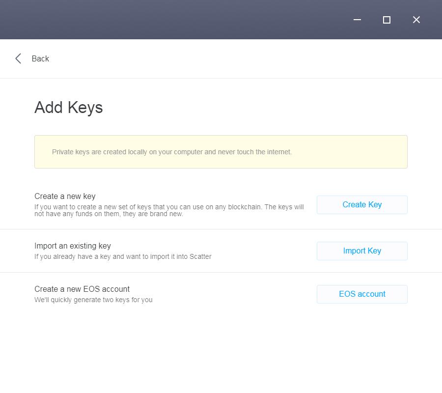Click the divider line below Create Key section

click(x=221, y=229)
